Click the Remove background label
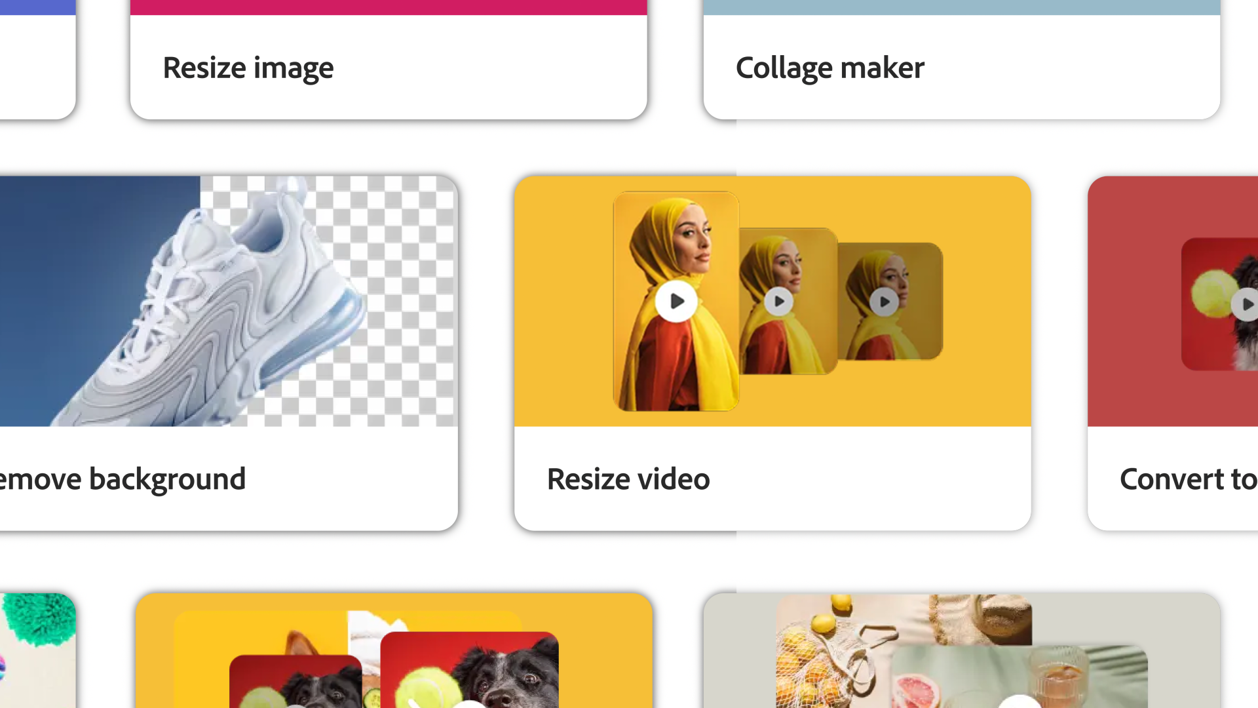Screen dimensions: 1258x708 (123, 479)
